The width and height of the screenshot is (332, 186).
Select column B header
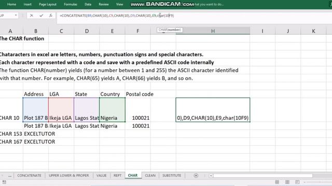[x=36, y=31]
